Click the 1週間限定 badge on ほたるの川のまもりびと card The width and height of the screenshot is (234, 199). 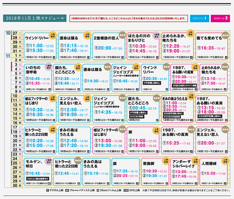tap(156, 35)
